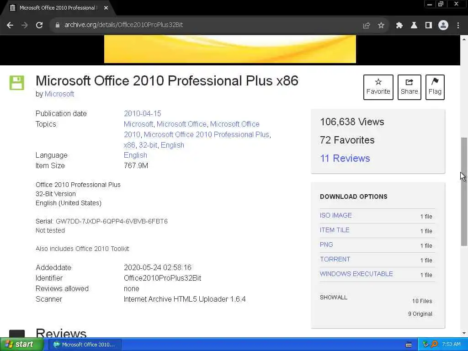Click the Chrome Labs flask icon
The height and width of the screenshot is (351, 468).
tap(414, 26)
